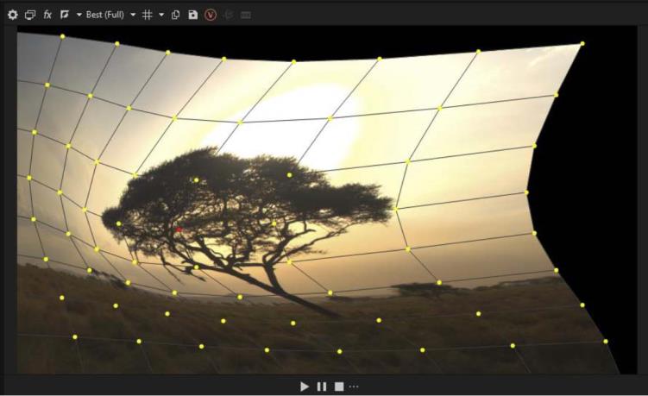Open more playback options ellipsis

354,386
